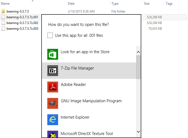Click the beamng-0.3.7.5.7z.003 file icon

[x=3, y=29]
